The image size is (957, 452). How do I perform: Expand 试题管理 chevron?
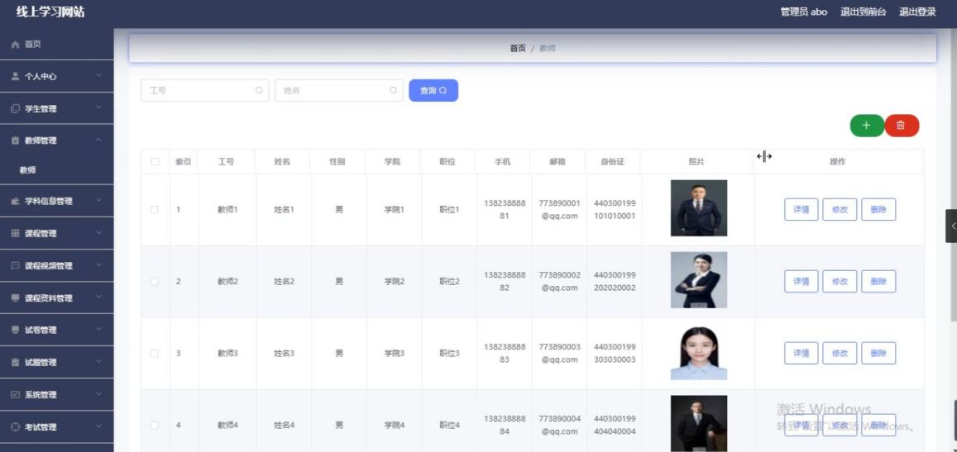99,362
